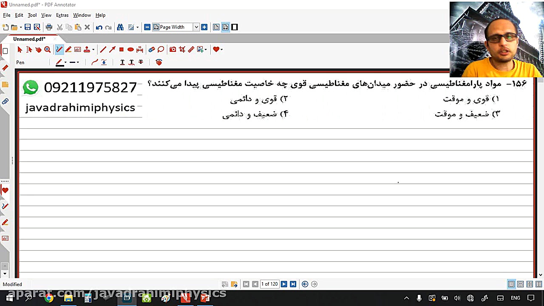Open the Snapshot camera tool

pos(173,49)
